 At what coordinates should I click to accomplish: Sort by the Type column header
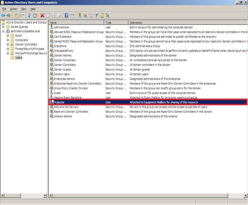coord(116,23)
